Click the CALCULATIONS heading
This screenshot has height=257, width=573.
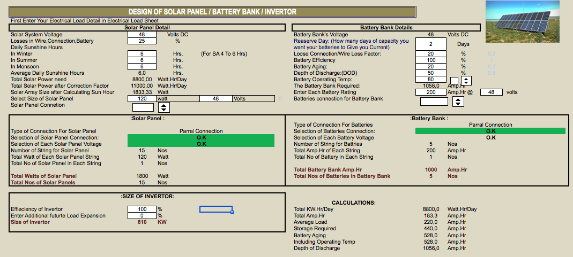pos(353,203)
